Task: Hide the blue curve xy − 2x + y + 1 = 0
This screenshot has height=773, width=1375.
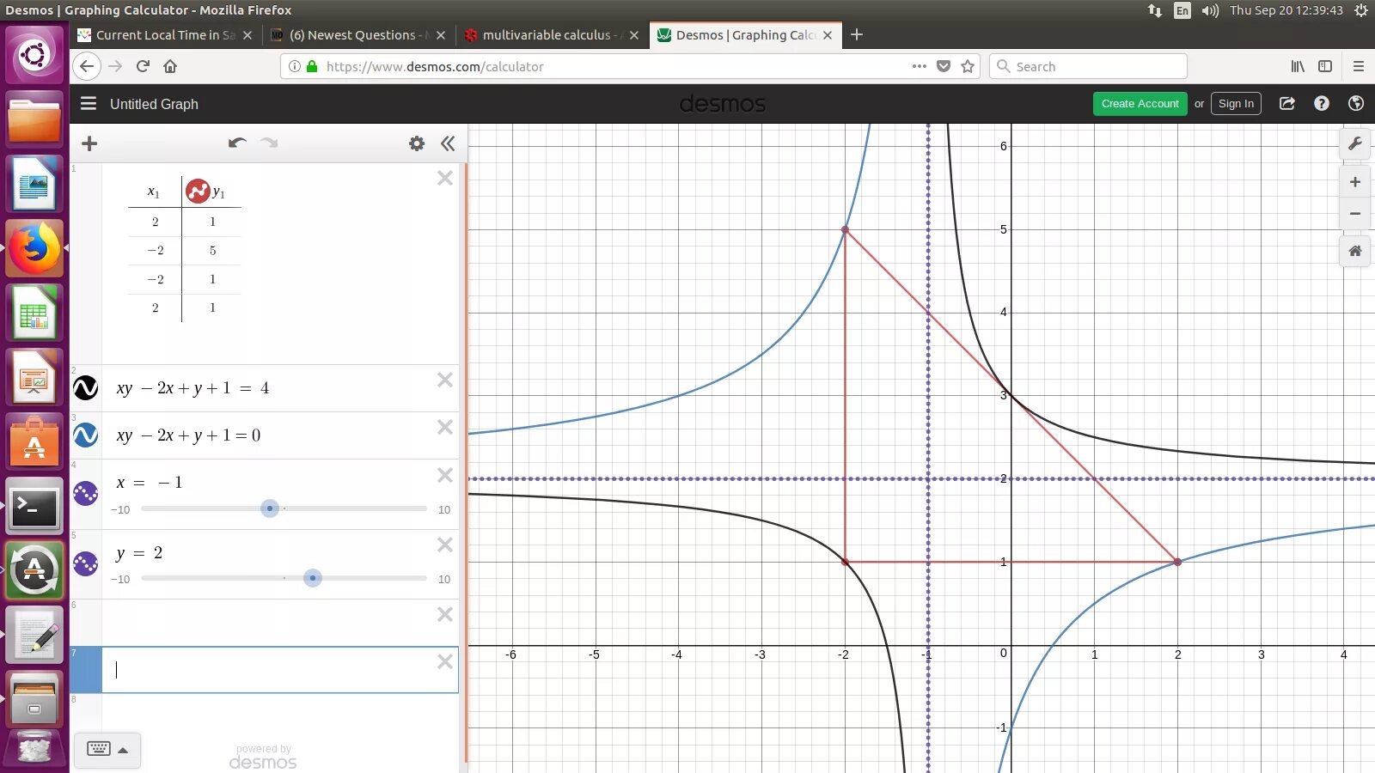Action: (x=86, y=435)
